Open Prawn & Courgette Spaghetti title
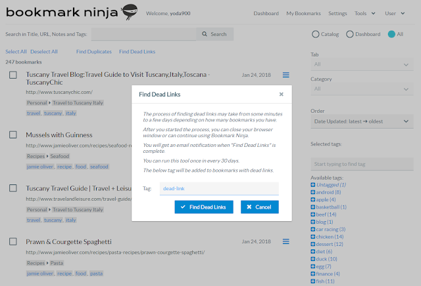The height and width of the screenshot is (286, 421). coord(68,241)
